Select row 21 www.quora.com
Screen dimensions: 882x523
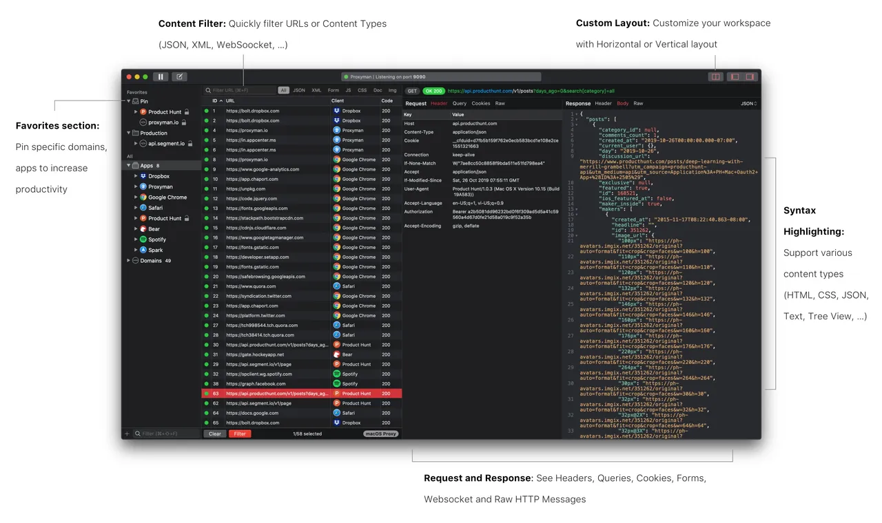click(302, 286)
